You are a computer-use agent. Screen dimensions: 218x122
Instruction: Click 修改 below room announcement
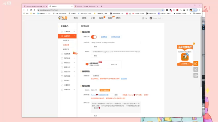pyautogui.click(x=95, y=116)
